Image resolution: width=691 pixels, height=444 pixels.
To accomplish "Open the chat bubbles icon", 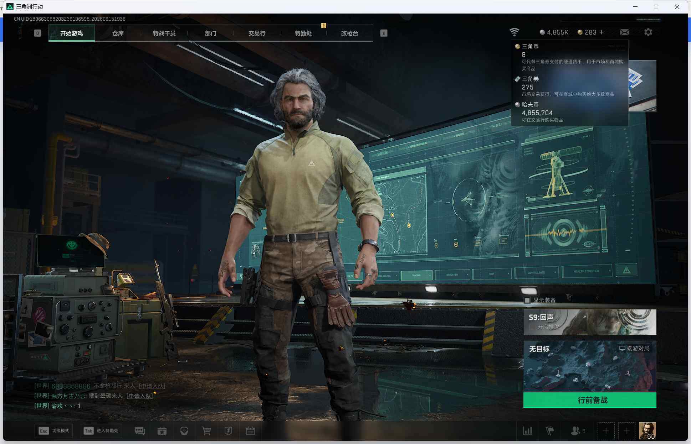I will pos(140,431).
